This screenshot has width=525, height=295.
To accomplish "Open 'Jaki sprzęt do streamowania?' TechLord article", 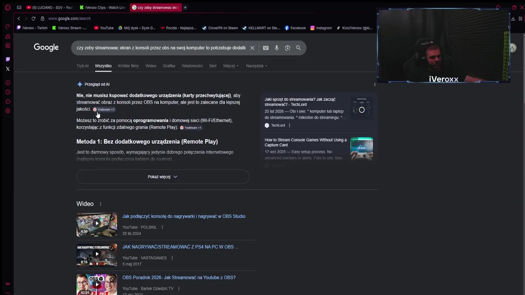I will pos(300,102).
